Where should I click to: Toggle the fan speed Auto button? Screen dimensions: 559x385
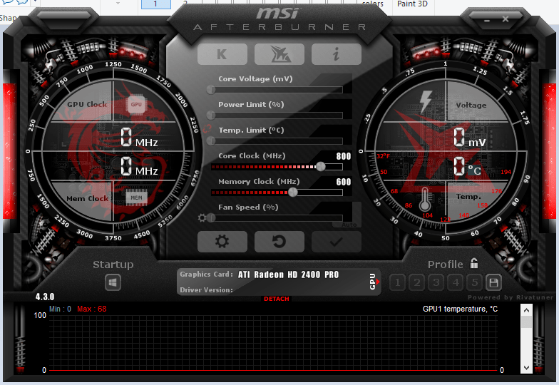[x=349, y=225]
